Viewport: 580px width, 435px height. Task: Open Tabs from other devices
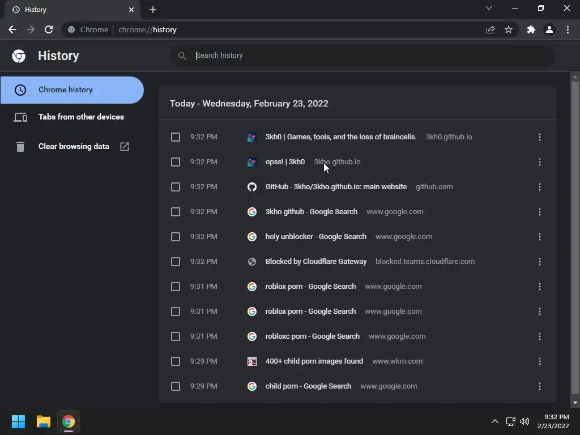tap(81, 117)
